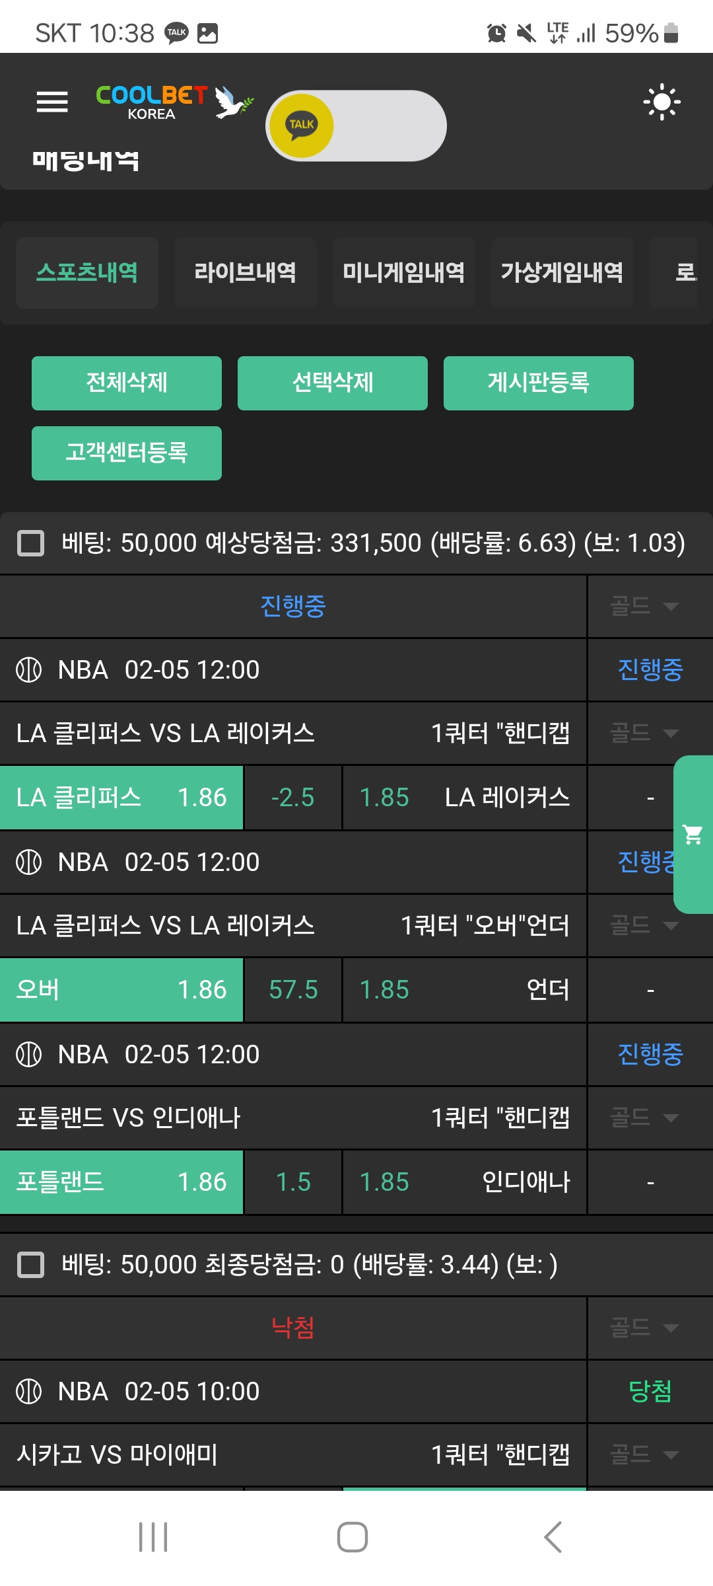Switch to 라이브내역 tab
713x1586 pixels.
(245, 272)
